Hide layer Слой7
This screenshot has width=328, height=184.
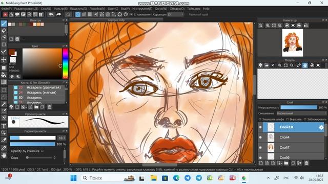[x=260, y=148]
